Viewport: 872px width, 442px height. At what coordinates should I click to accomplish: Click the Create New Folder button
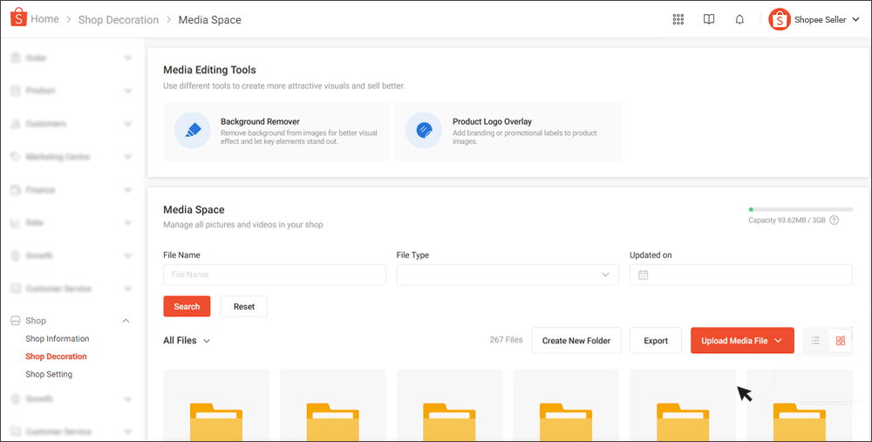(576, 341)
